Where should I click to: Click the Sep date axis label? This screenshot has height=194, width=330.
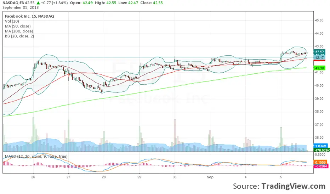tap(210, 177)
